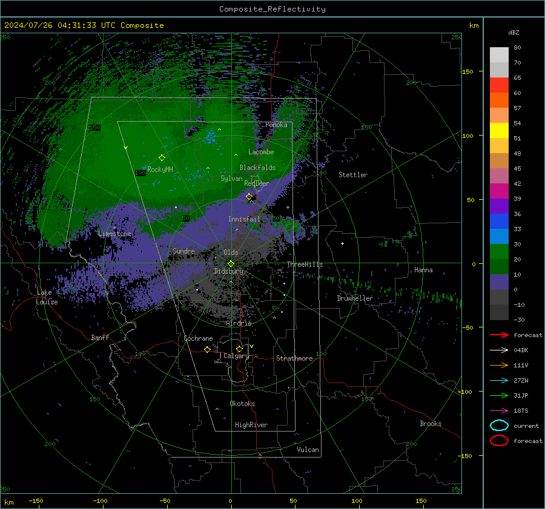Click the Airdrie city label
This screenshot has width=545, height=509.
coord(239,323)
